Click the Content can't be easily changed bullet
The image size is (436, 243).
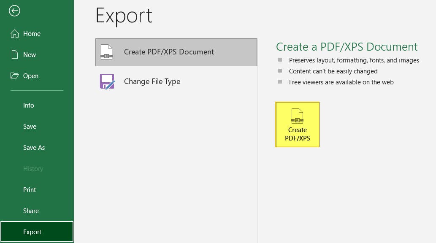280,70
